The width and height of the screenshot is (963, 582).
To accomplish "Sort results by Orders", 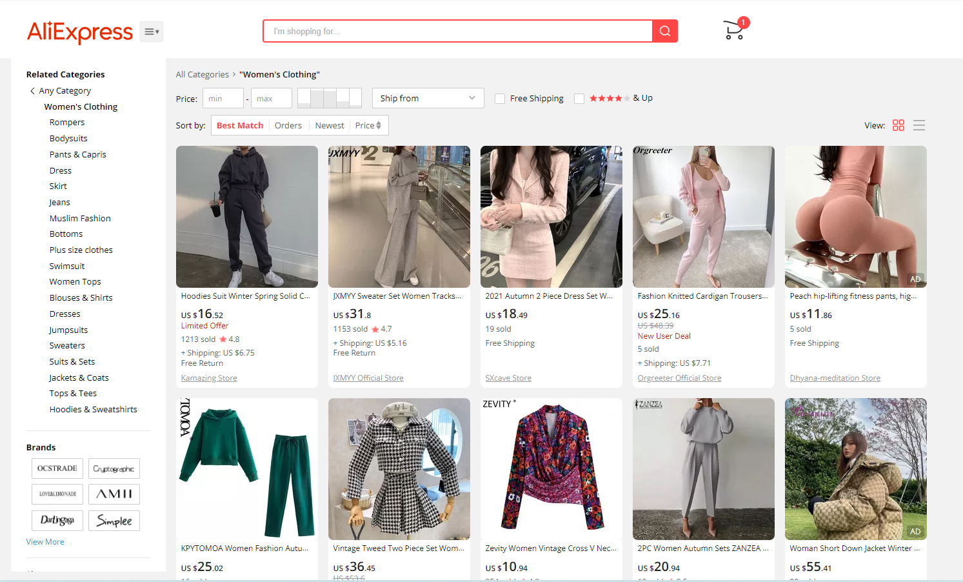I will [x=288, y=125].
